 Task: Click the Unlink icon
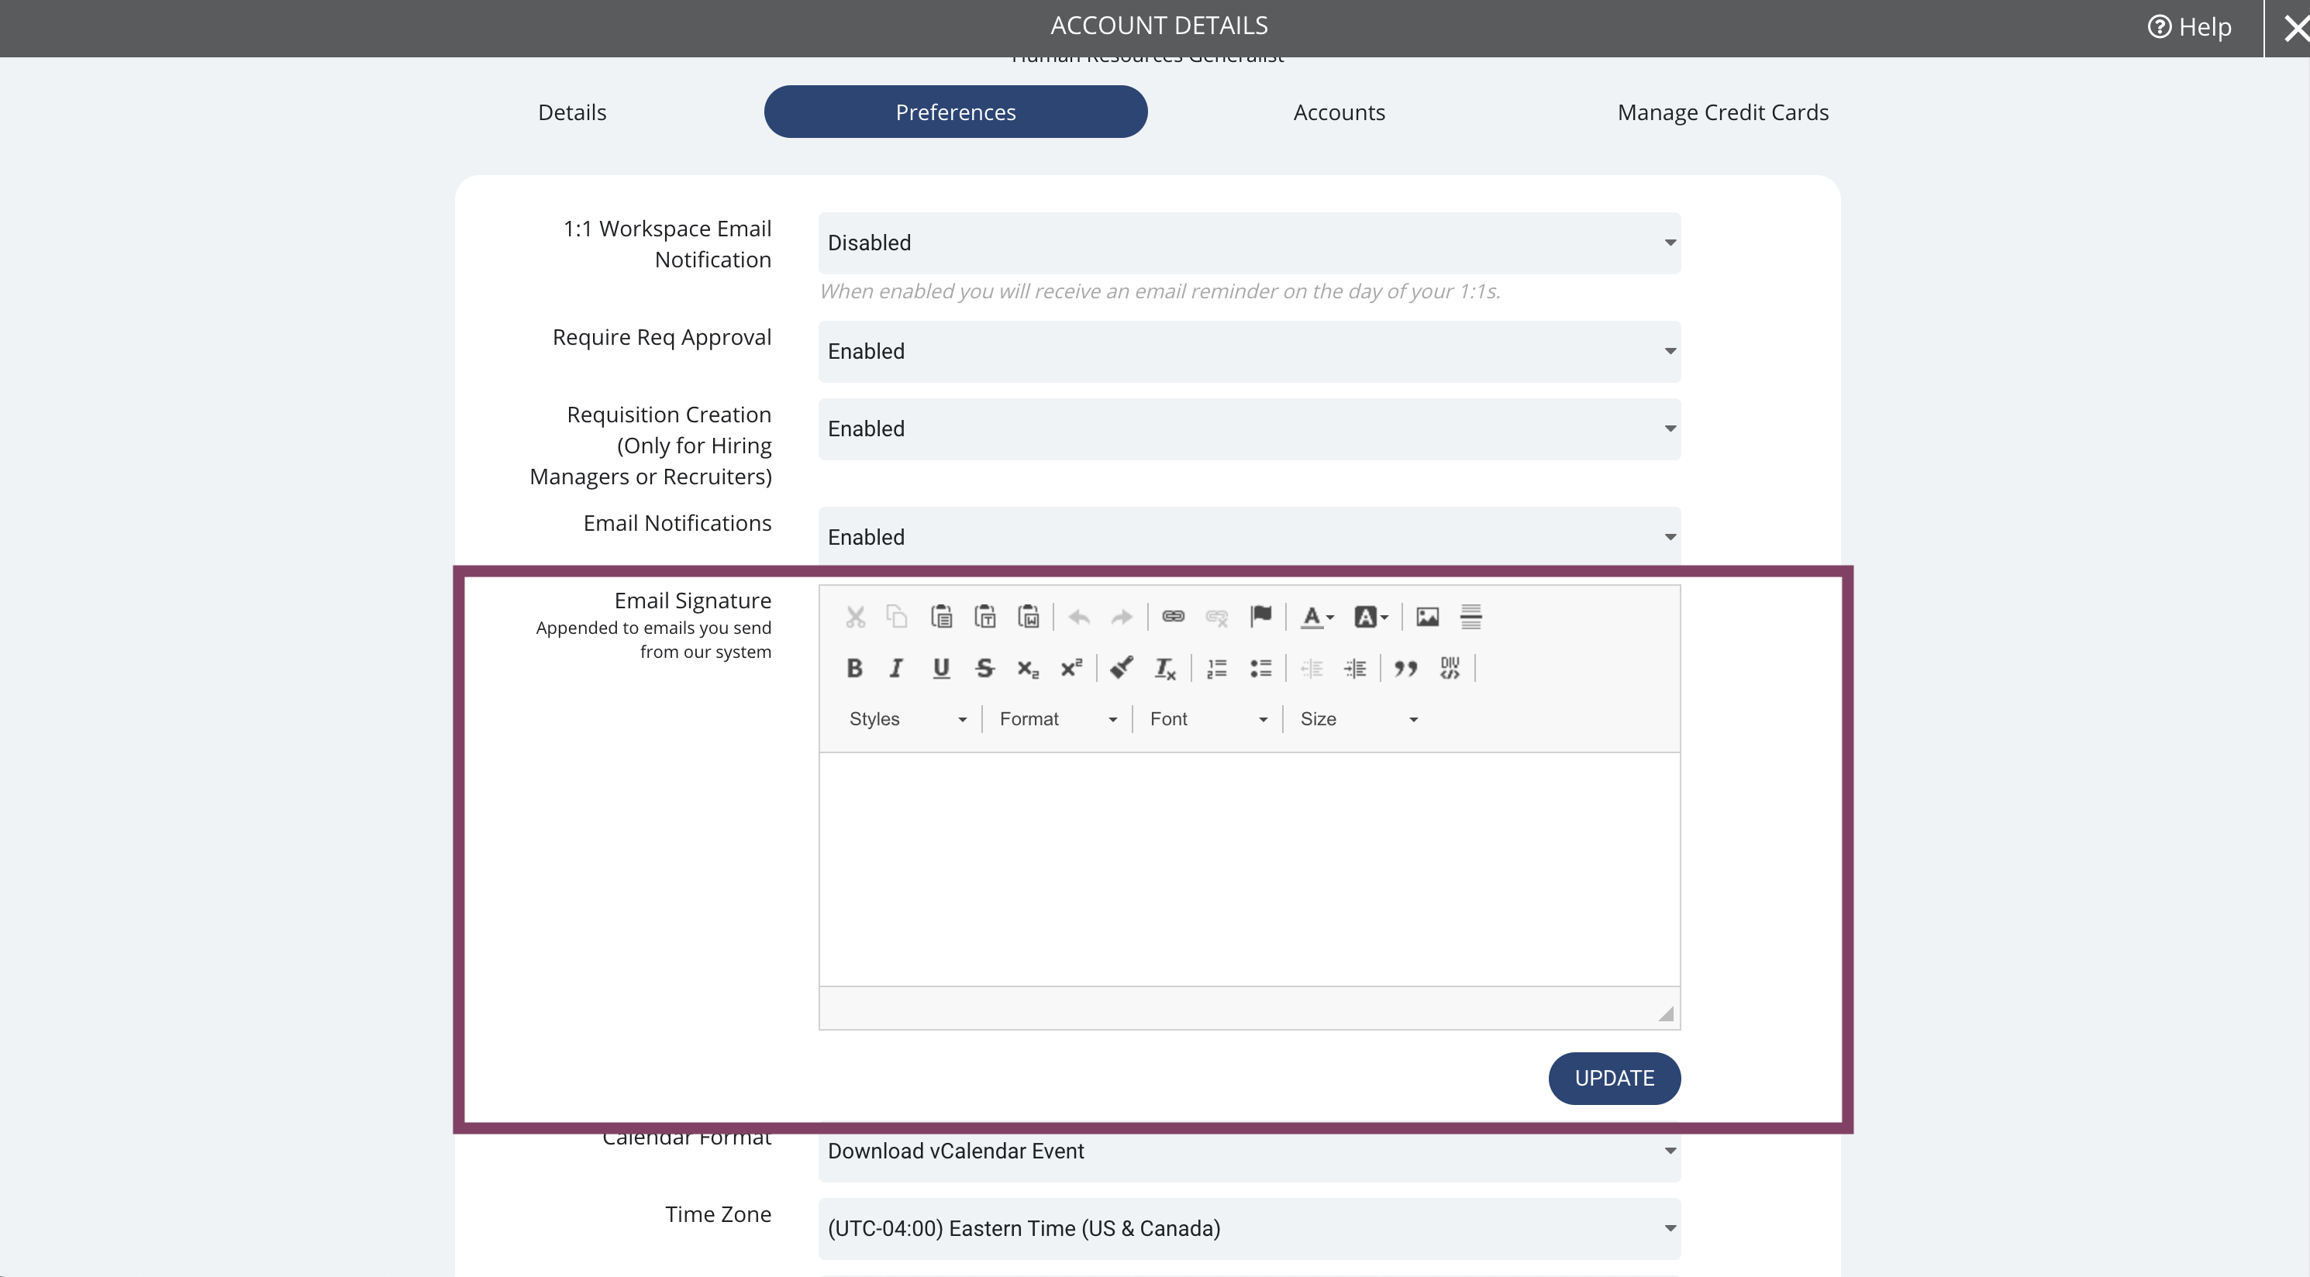point(1217,617)
